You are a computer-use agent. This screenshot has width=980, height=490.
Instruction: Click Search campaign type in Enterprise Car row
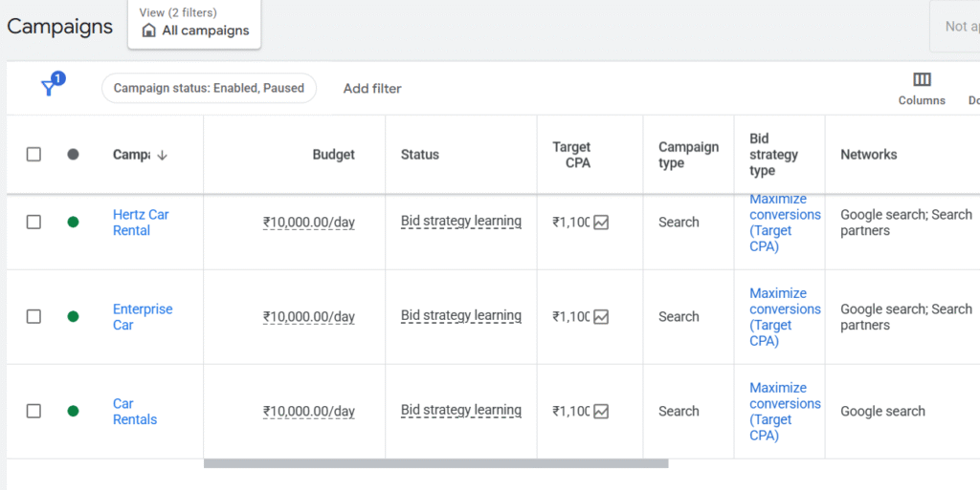[x=679, y=317]
